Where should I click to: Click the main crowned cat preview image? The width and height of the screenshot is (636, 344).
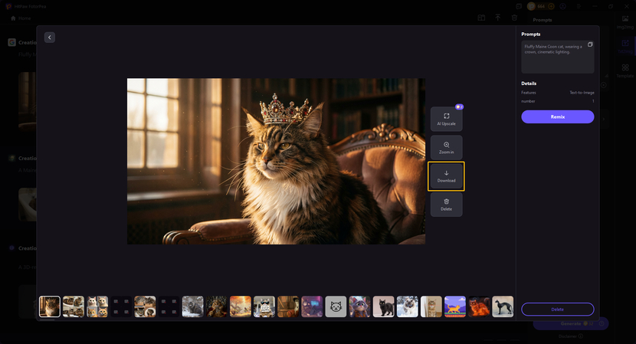[x=276, y=161]
